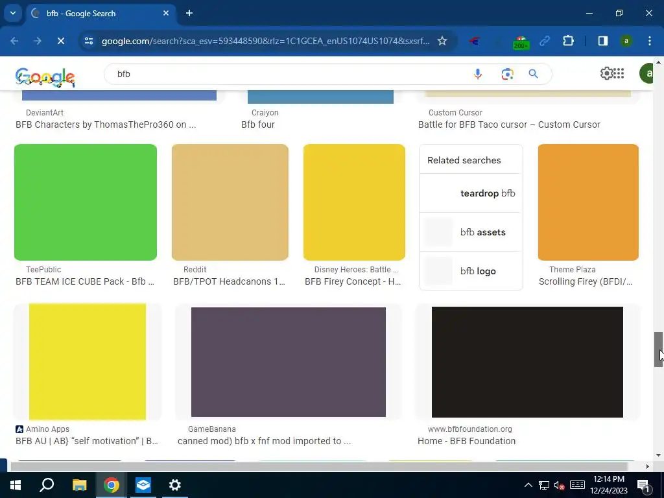664x498 pixels.
Task: Click the voice search microphone icon
Action: click(477, 74)
